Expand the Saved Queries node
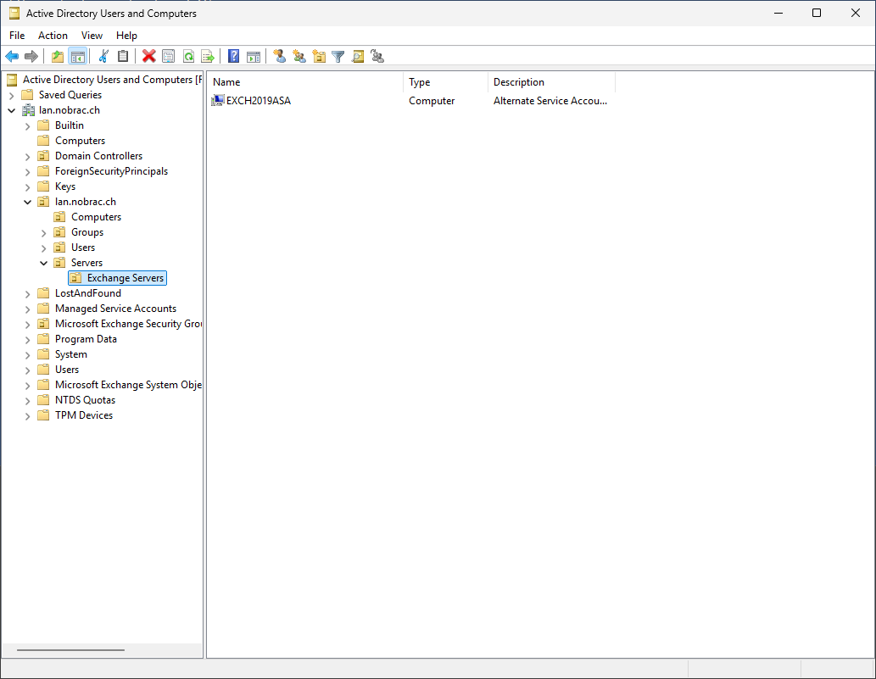The image size is (876, 679). [x=11, y=96]
